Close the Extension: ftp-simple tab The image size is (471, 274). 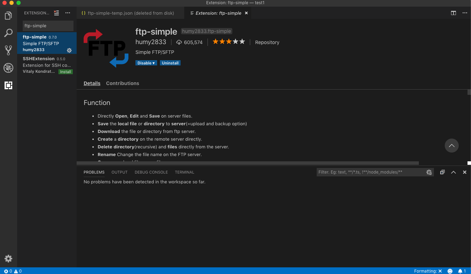[x=246, y=13]
